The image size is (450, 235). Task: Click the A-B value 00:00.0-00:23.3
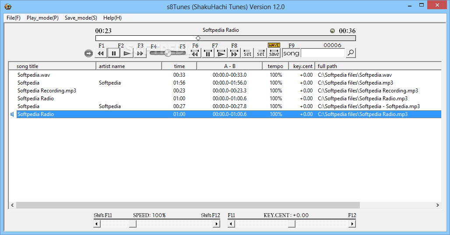pos(229,91)
